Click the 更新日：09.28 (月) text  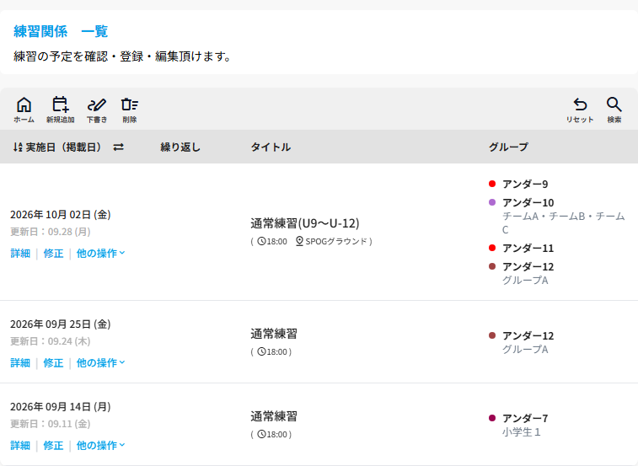[x=50, y=232]
